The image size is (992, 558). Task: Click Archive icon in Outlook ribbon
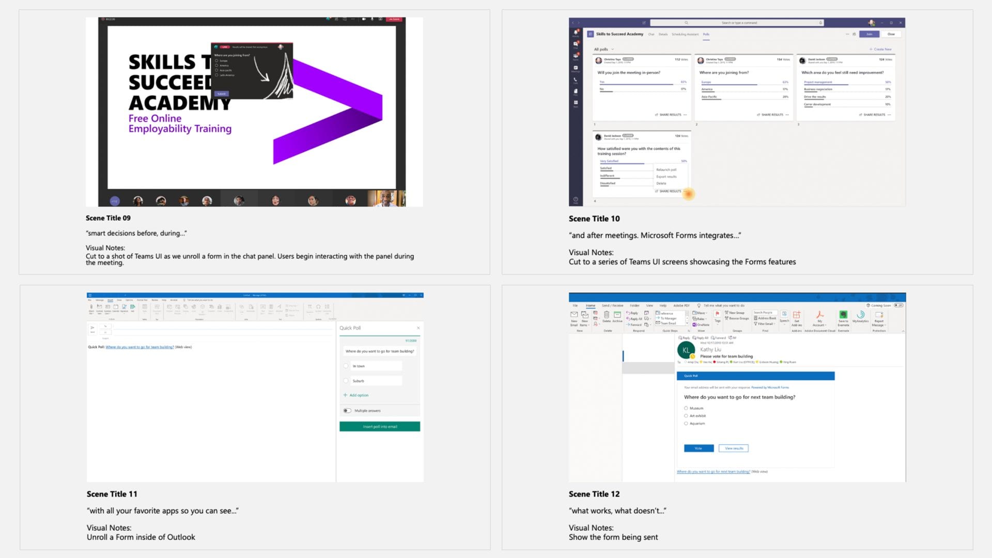[617, 315]
